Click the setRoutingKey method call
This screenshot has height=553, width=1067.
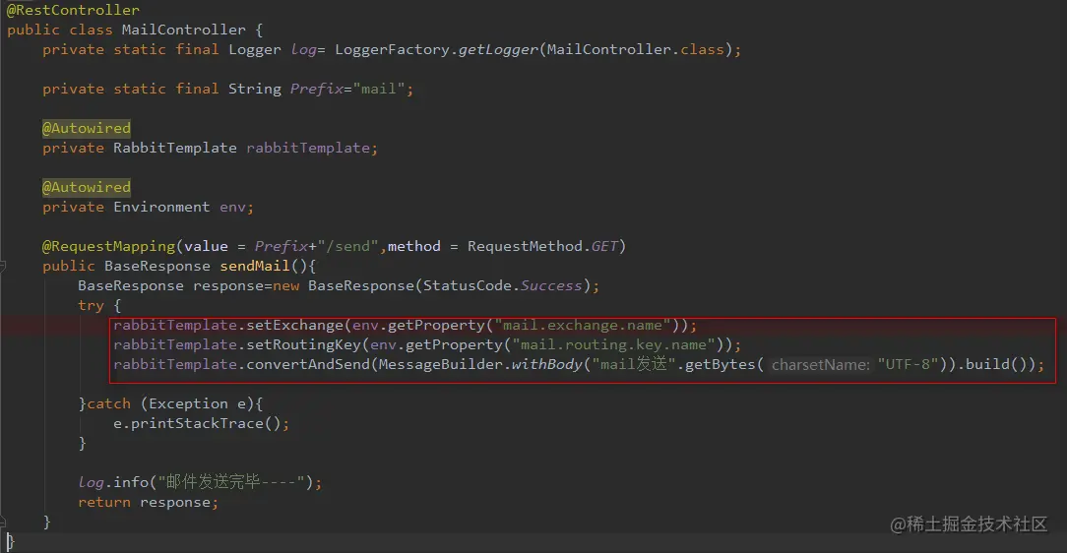(303, 344)
